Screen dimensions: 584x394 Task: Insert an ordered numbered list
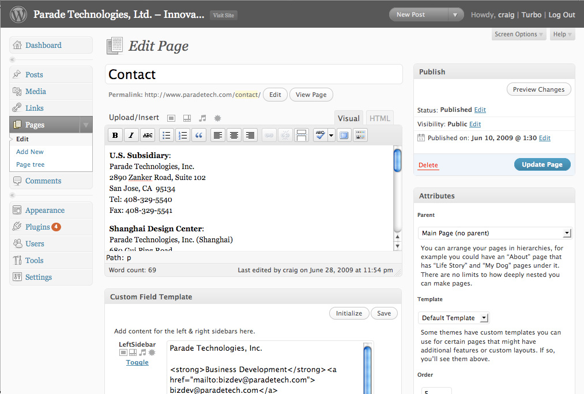[x=183, y=136]
